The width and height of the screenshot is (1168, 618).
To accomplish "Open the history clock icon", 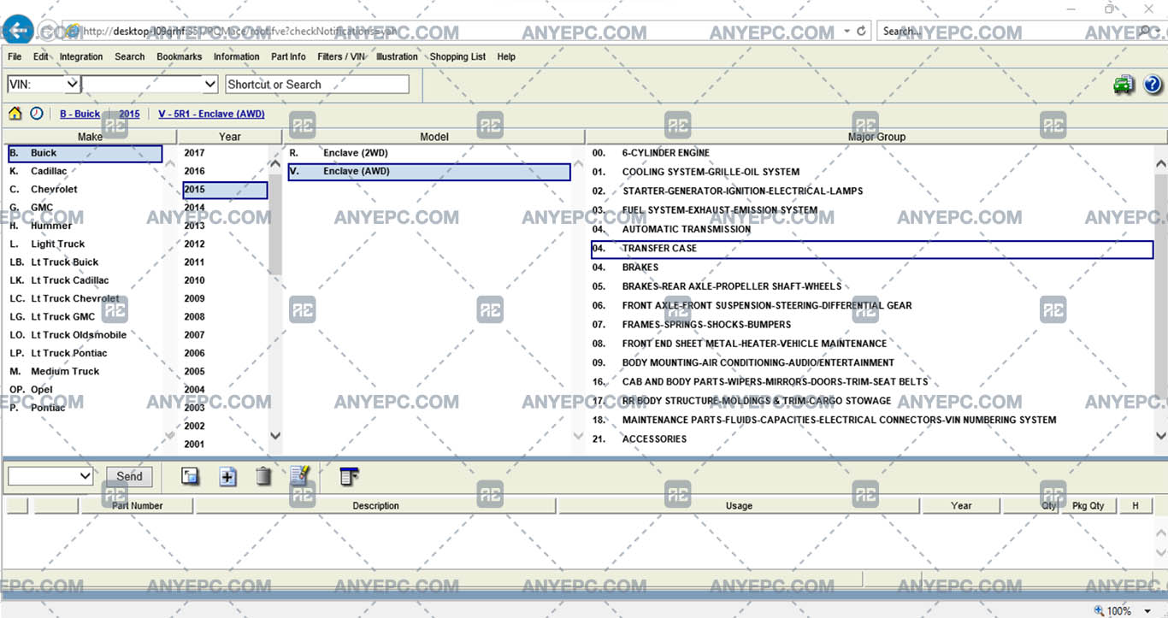I will tap(36, 114).
